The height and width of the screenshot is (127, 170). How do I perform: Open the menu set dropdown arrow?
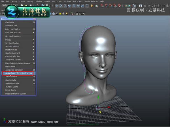click(x=17, y=5)
